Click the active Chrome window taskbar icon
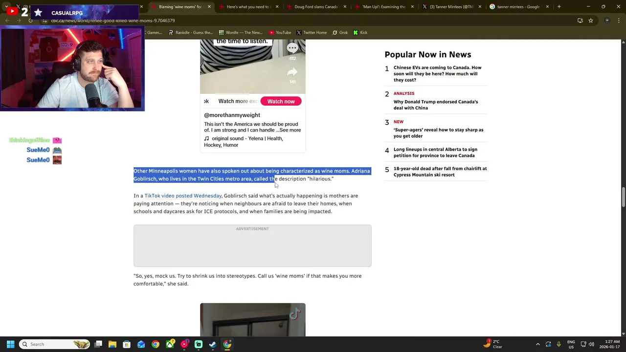Image resolution: width=626 pixels, height=352 pixels. coord(227,344)
